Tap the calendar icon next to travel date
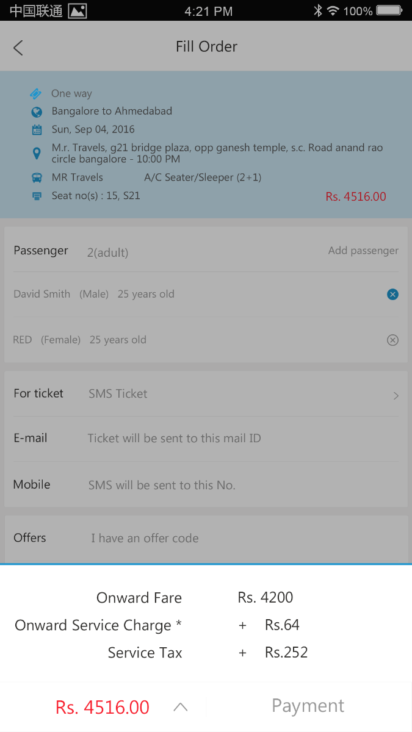This screenshot has height=732, width=412. point(37,129)
